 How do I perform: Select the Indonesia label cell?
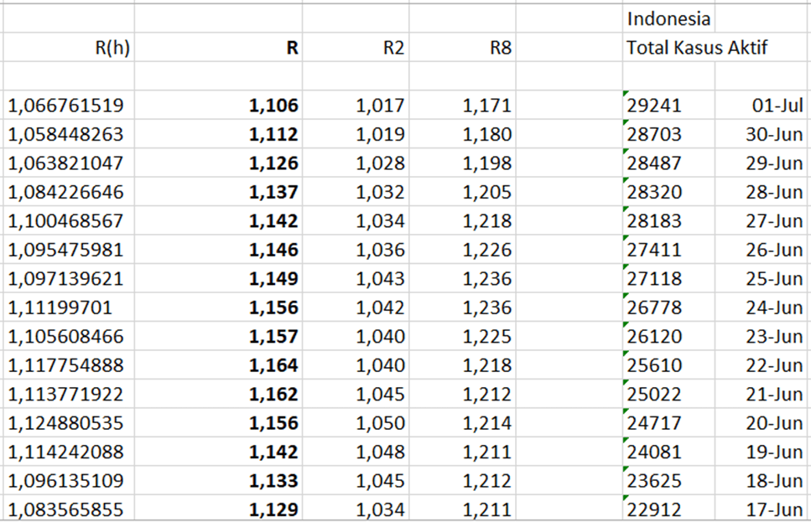[668, 18]
